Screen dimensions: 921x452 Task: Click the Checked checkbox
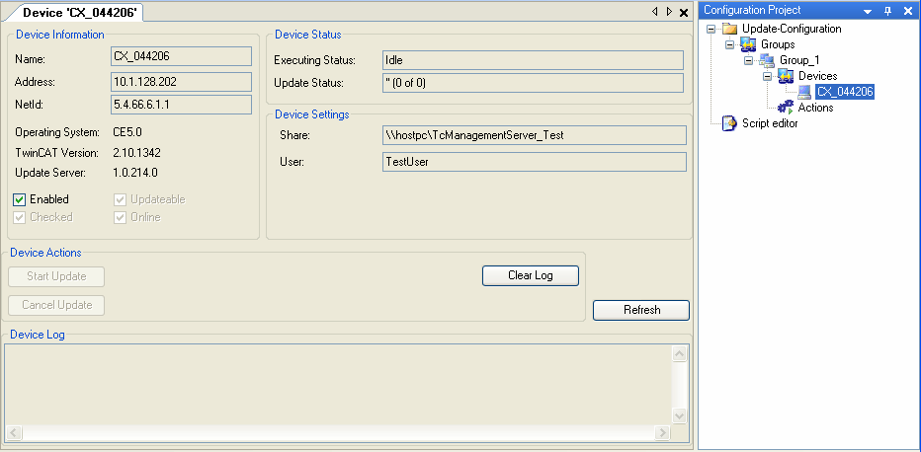click(20, 217)
